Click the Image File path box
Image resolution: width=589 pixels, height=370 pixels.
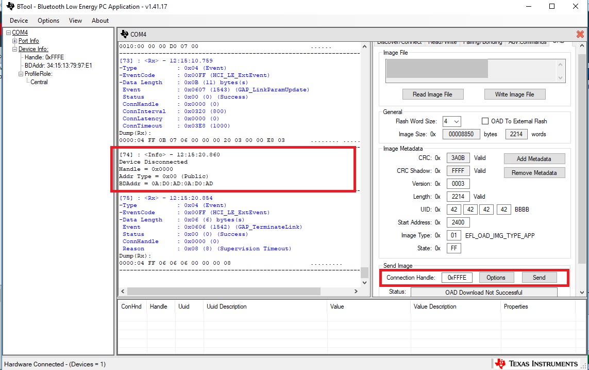coord(475,71)
